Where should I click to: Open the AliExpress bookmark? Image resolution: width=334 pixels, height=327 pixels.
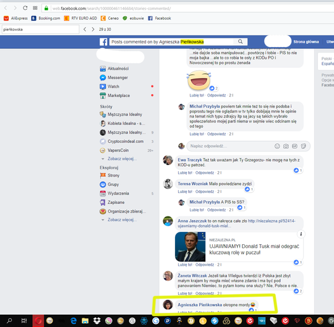(x=15, y=19)
